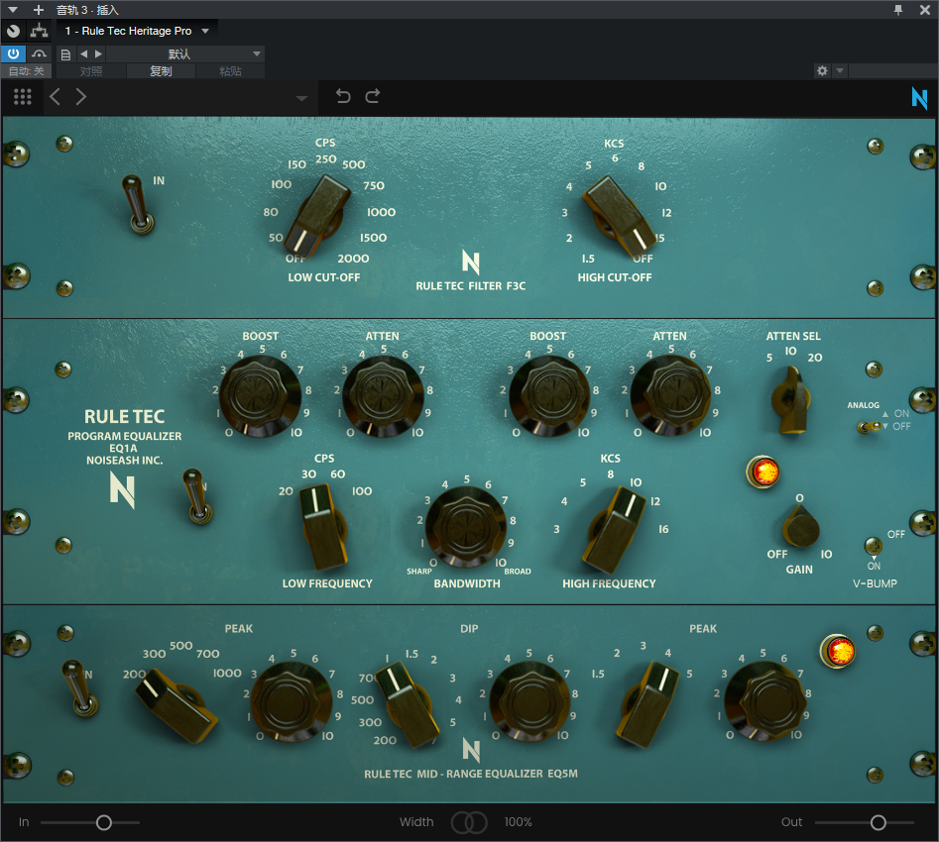This screenshot has width=939, height=842.
Task: Click the plugin power bypass icon
Action: (13, 53)
